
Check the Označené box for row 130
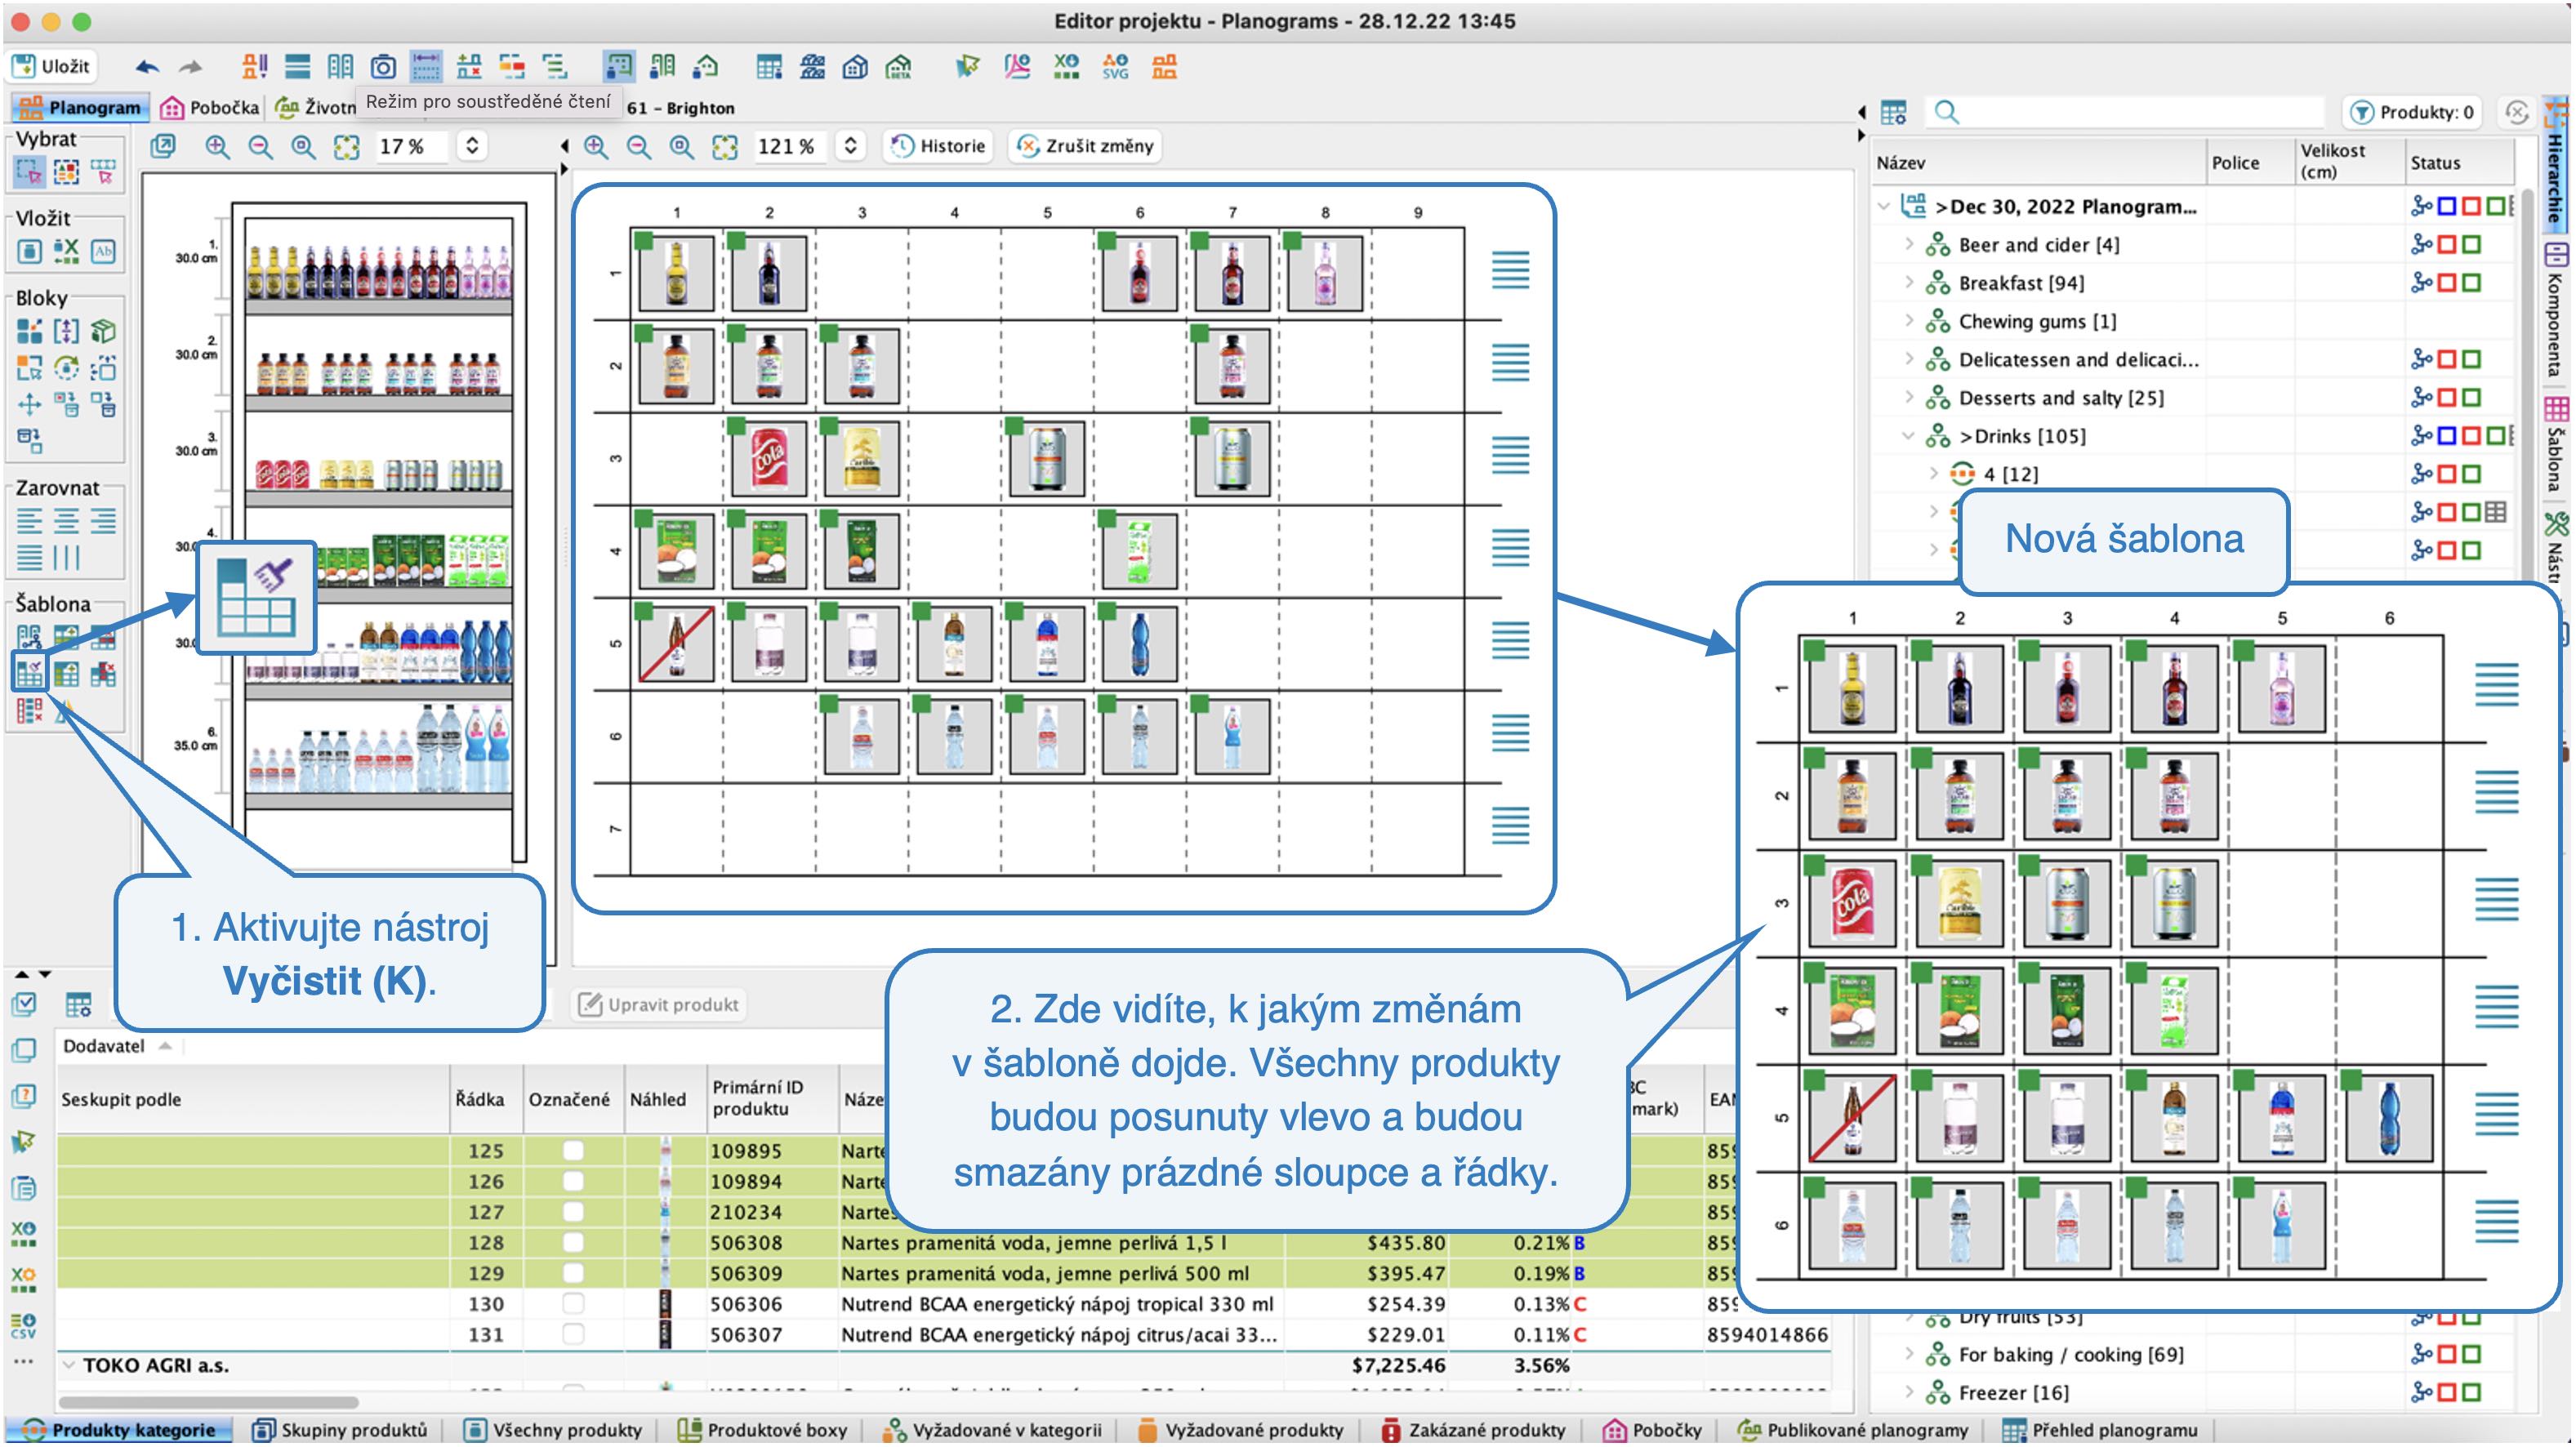(x=573, y=1303)
